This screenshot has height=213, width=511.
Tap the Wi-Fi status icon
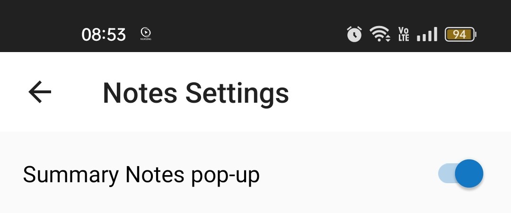(x=379, y=34)
